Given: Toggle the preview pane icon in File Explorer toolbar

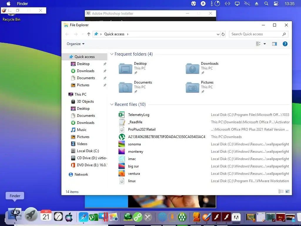Looking at the screenshot, I should [x=275, y=44].
